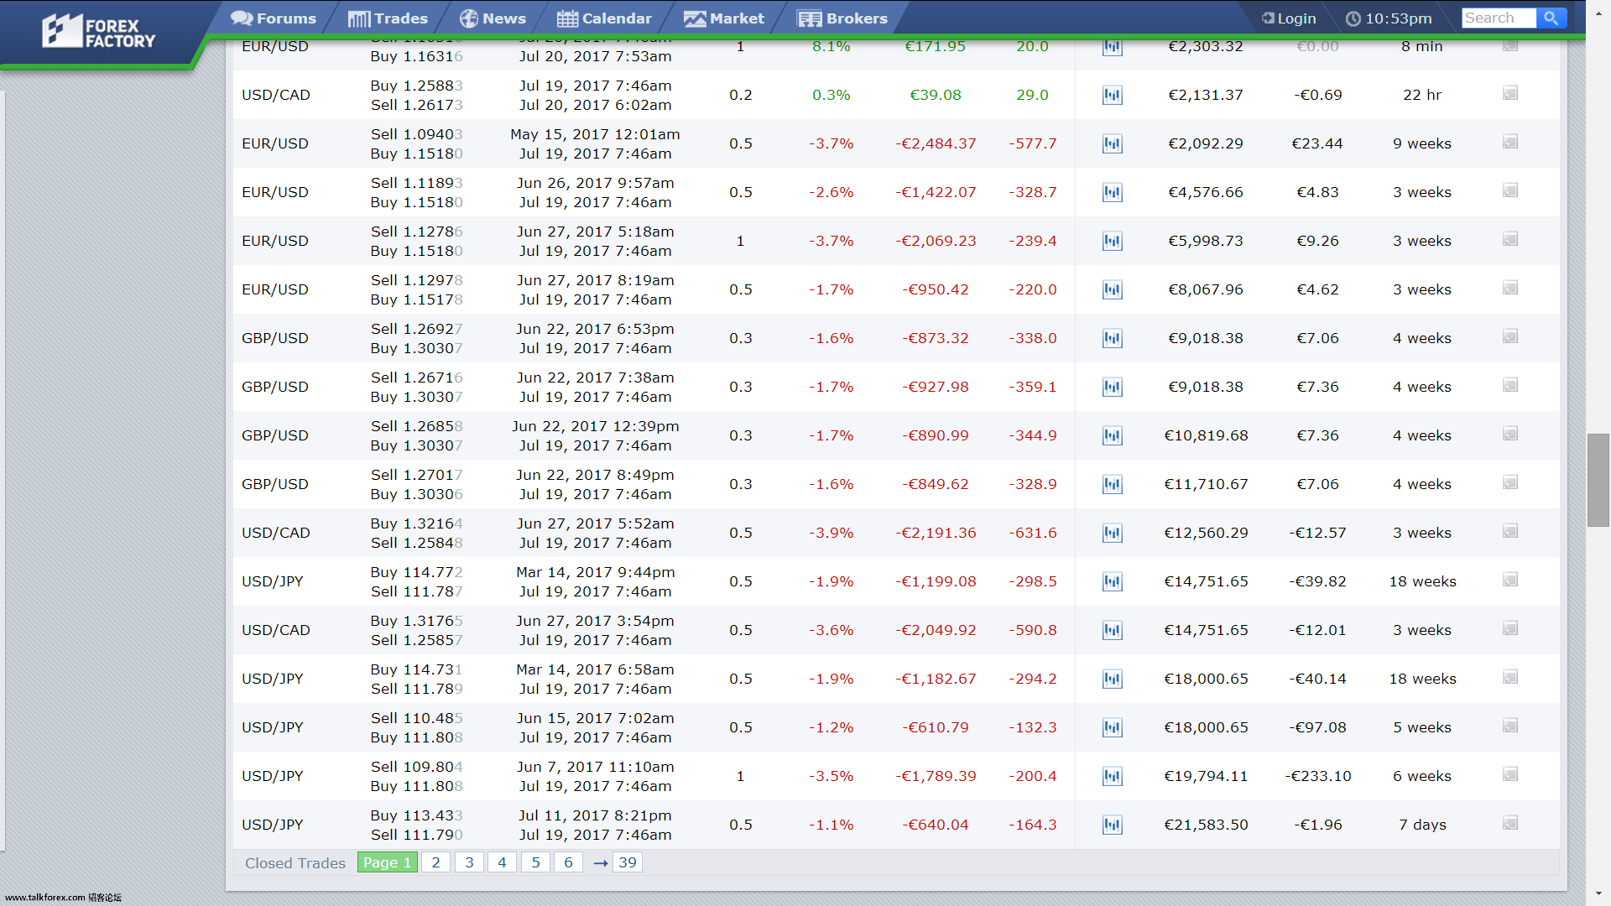
Task: Open chart icon for -€950.42 EUR/USD trade
Action: [x=1112, y=289]
